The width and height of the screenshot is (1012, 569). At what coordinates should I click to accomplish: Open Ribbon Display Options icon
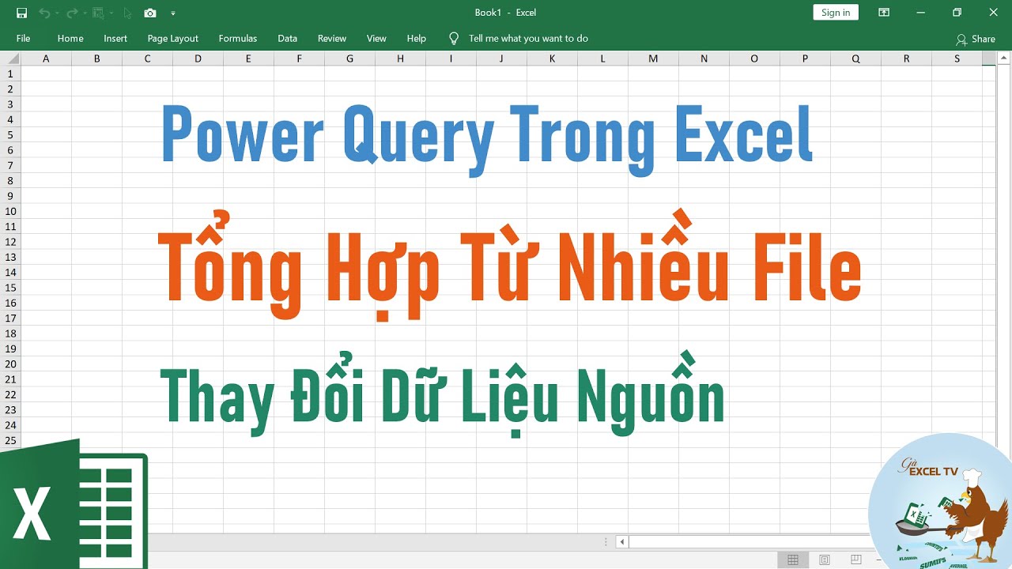(884, 13)
